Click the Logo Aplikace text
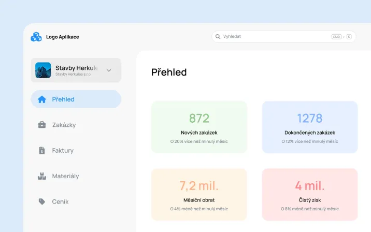This screenshot has height=232, width=371. pos(63,37)
